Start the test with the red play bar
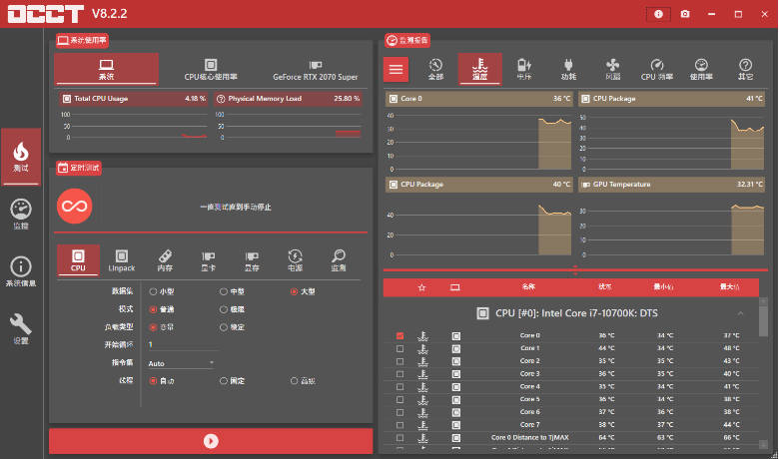The height and width of the screenshot is (459, 779). point(211,440)
